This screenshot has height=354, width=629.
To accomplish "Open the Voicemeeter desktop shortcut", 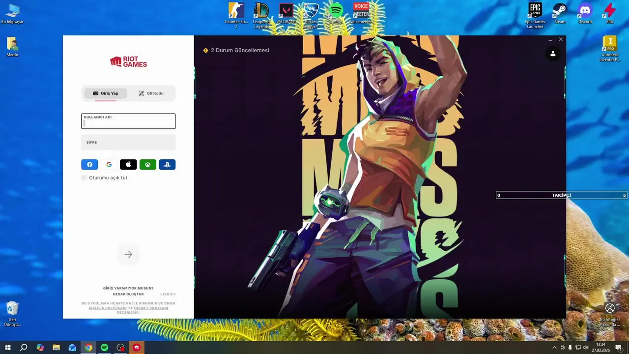I will tap(361, 13).
